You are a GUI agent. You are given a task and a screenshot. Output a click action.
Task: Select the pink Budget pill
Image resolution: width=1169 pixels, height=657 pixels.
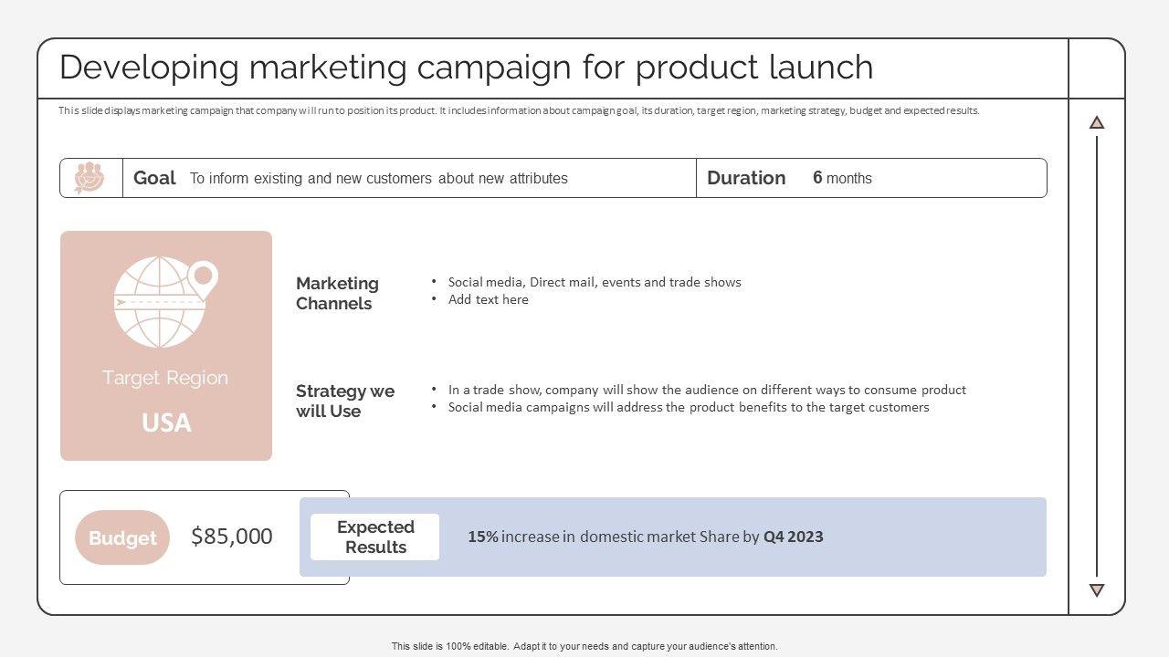[122, 537]
